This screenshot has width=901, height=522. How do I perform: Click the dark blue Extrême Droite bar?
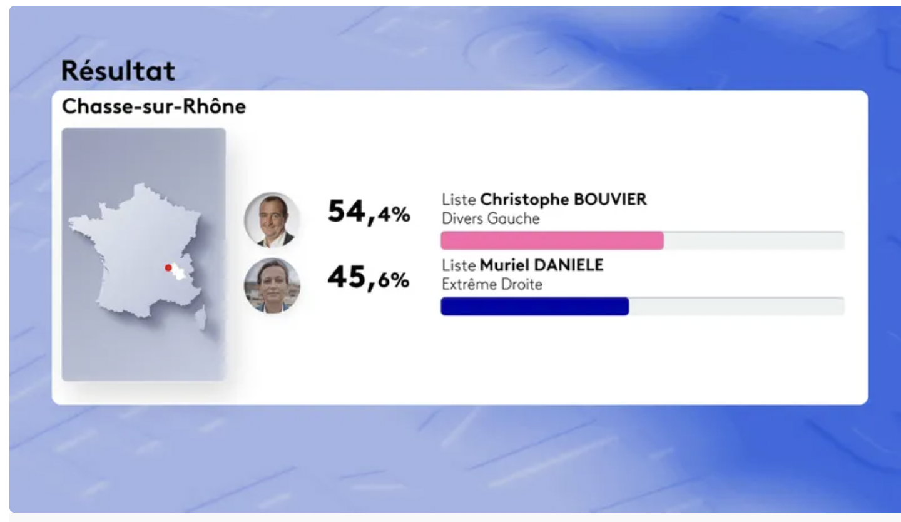pos(534,307)
